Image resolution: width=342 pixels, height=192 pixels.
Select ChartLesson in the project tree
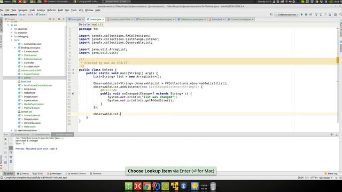pyautogui.click(x=30, y=55)
